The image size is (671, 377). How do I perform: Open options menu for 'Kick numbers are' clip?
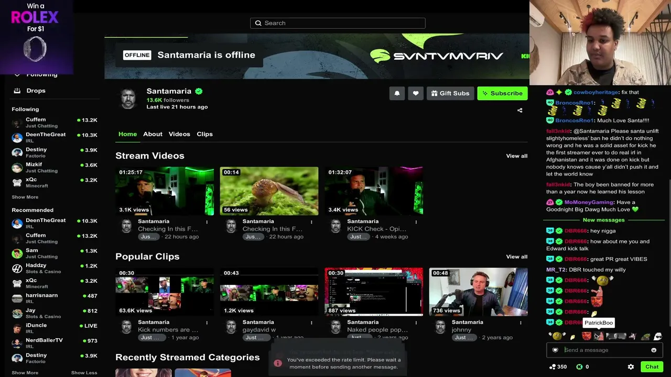coord(207,323)
